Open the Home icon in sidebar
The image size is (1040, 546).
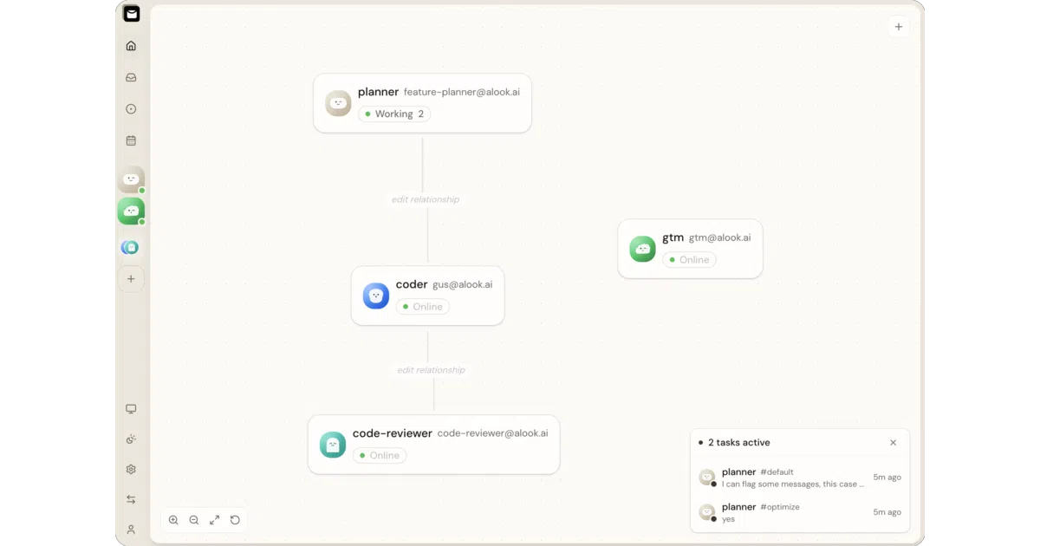tap(131, 46)
